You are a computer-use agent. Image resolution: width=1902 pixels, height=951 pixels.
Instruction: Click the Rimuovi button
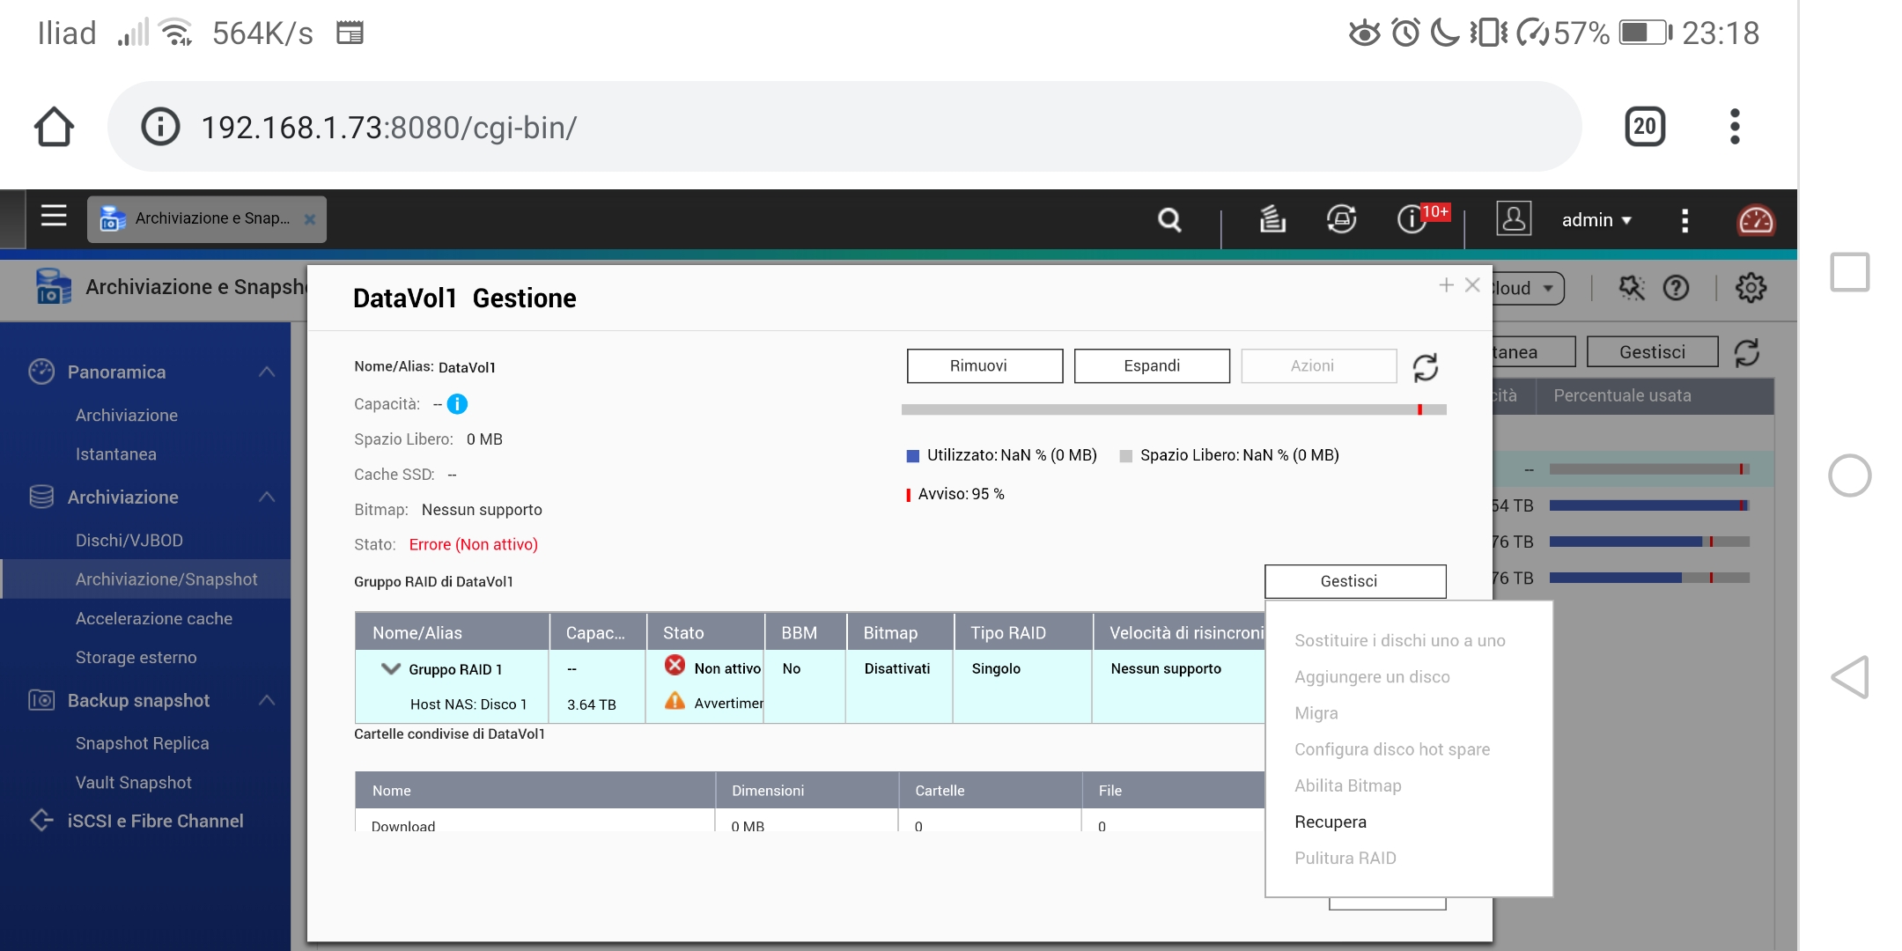[x=984, y=365]
